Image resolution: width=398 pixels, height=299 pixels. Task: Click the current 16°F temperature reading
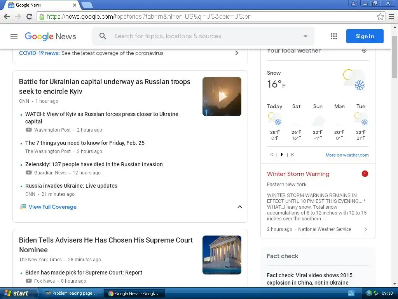point(276,84)
